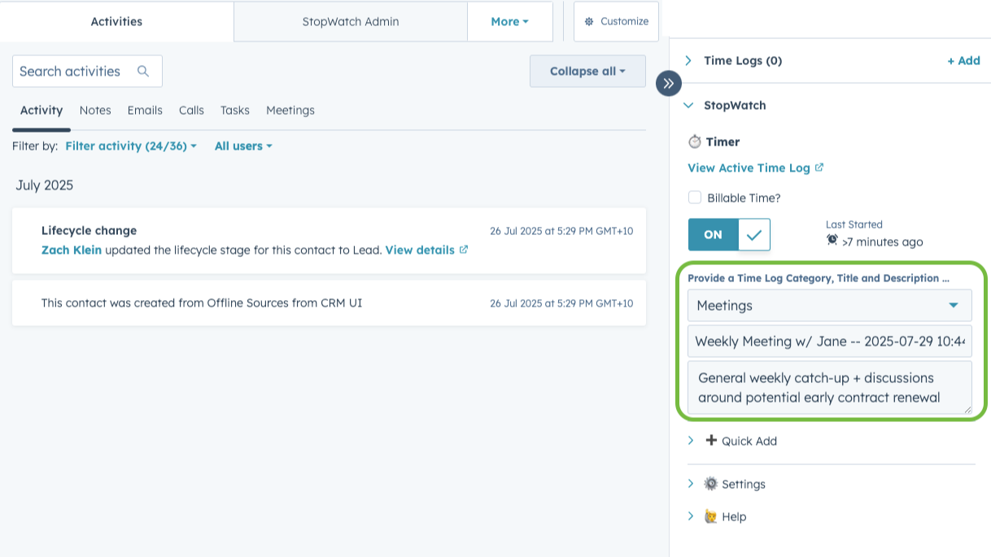Click the search magnifier icon in activities
This screenshot has width=991, height=557.
(143, 72)
